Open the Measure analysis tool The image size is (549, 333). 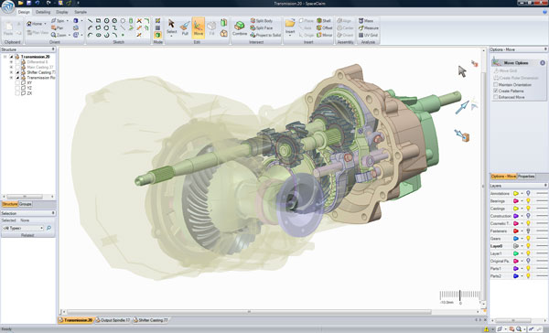pos(369,28)
